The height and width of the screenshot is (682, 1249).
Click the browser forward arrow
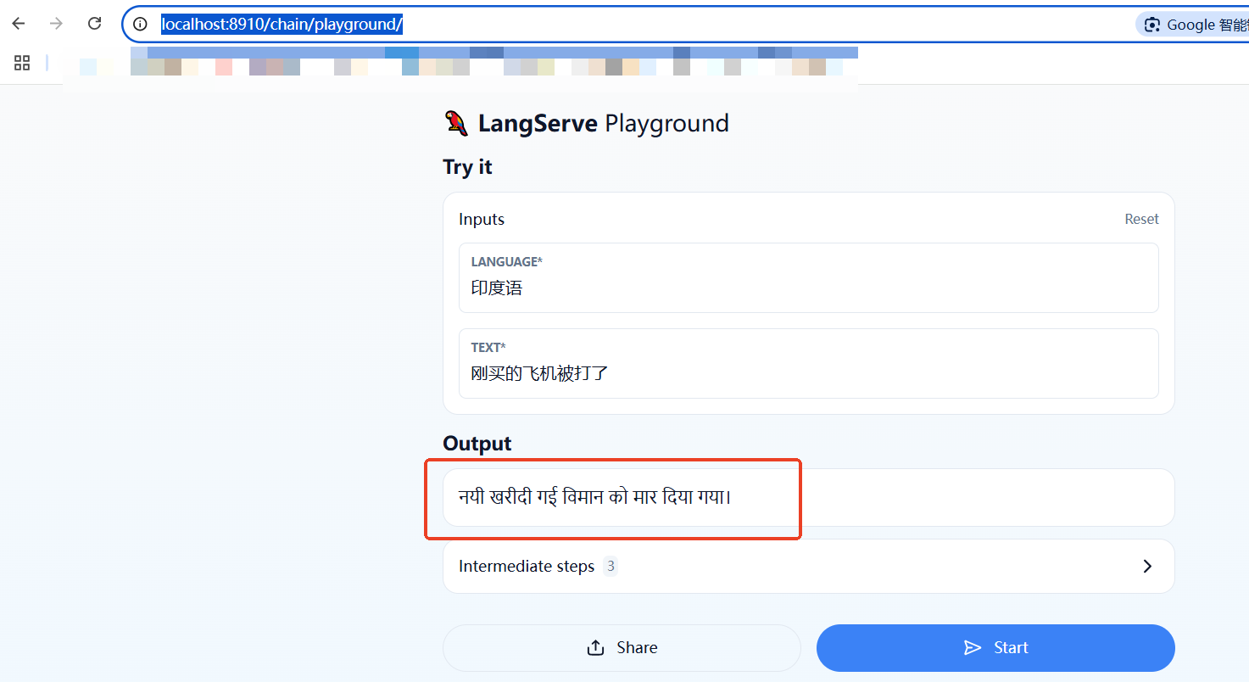[56, 24]
